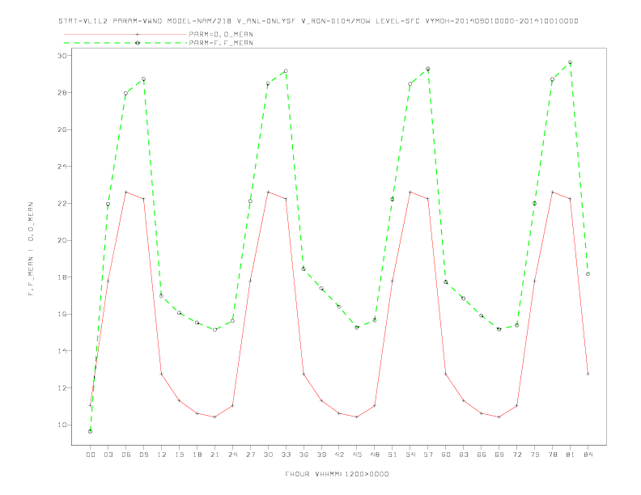
Task: Click the x-axis tick label 03
Action: [x=108, y=455]
